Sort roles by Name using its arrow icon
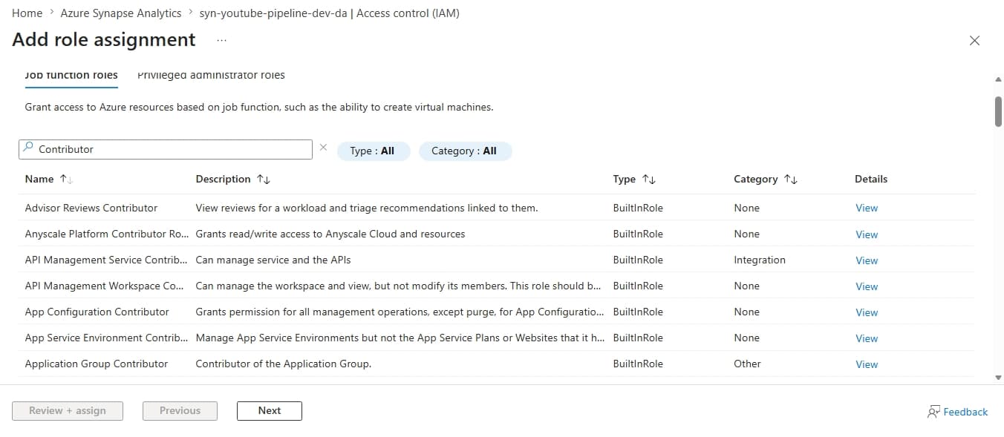Viewport: 1004px width, 437px height. pos(65,179)
